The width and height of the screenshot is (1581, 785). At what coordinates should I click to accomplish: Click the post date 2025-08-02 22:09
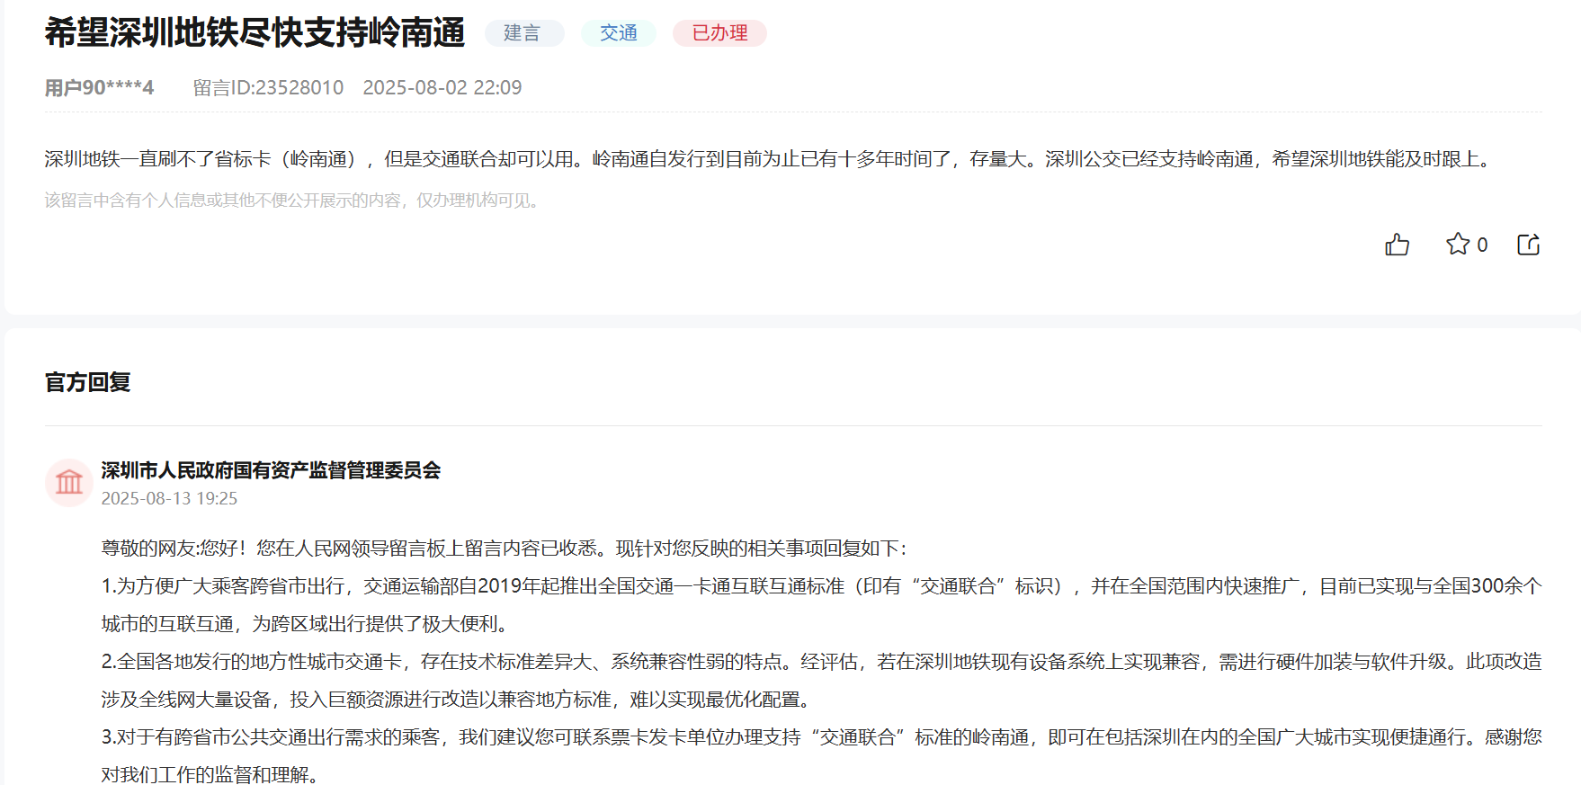coord(442,87)
